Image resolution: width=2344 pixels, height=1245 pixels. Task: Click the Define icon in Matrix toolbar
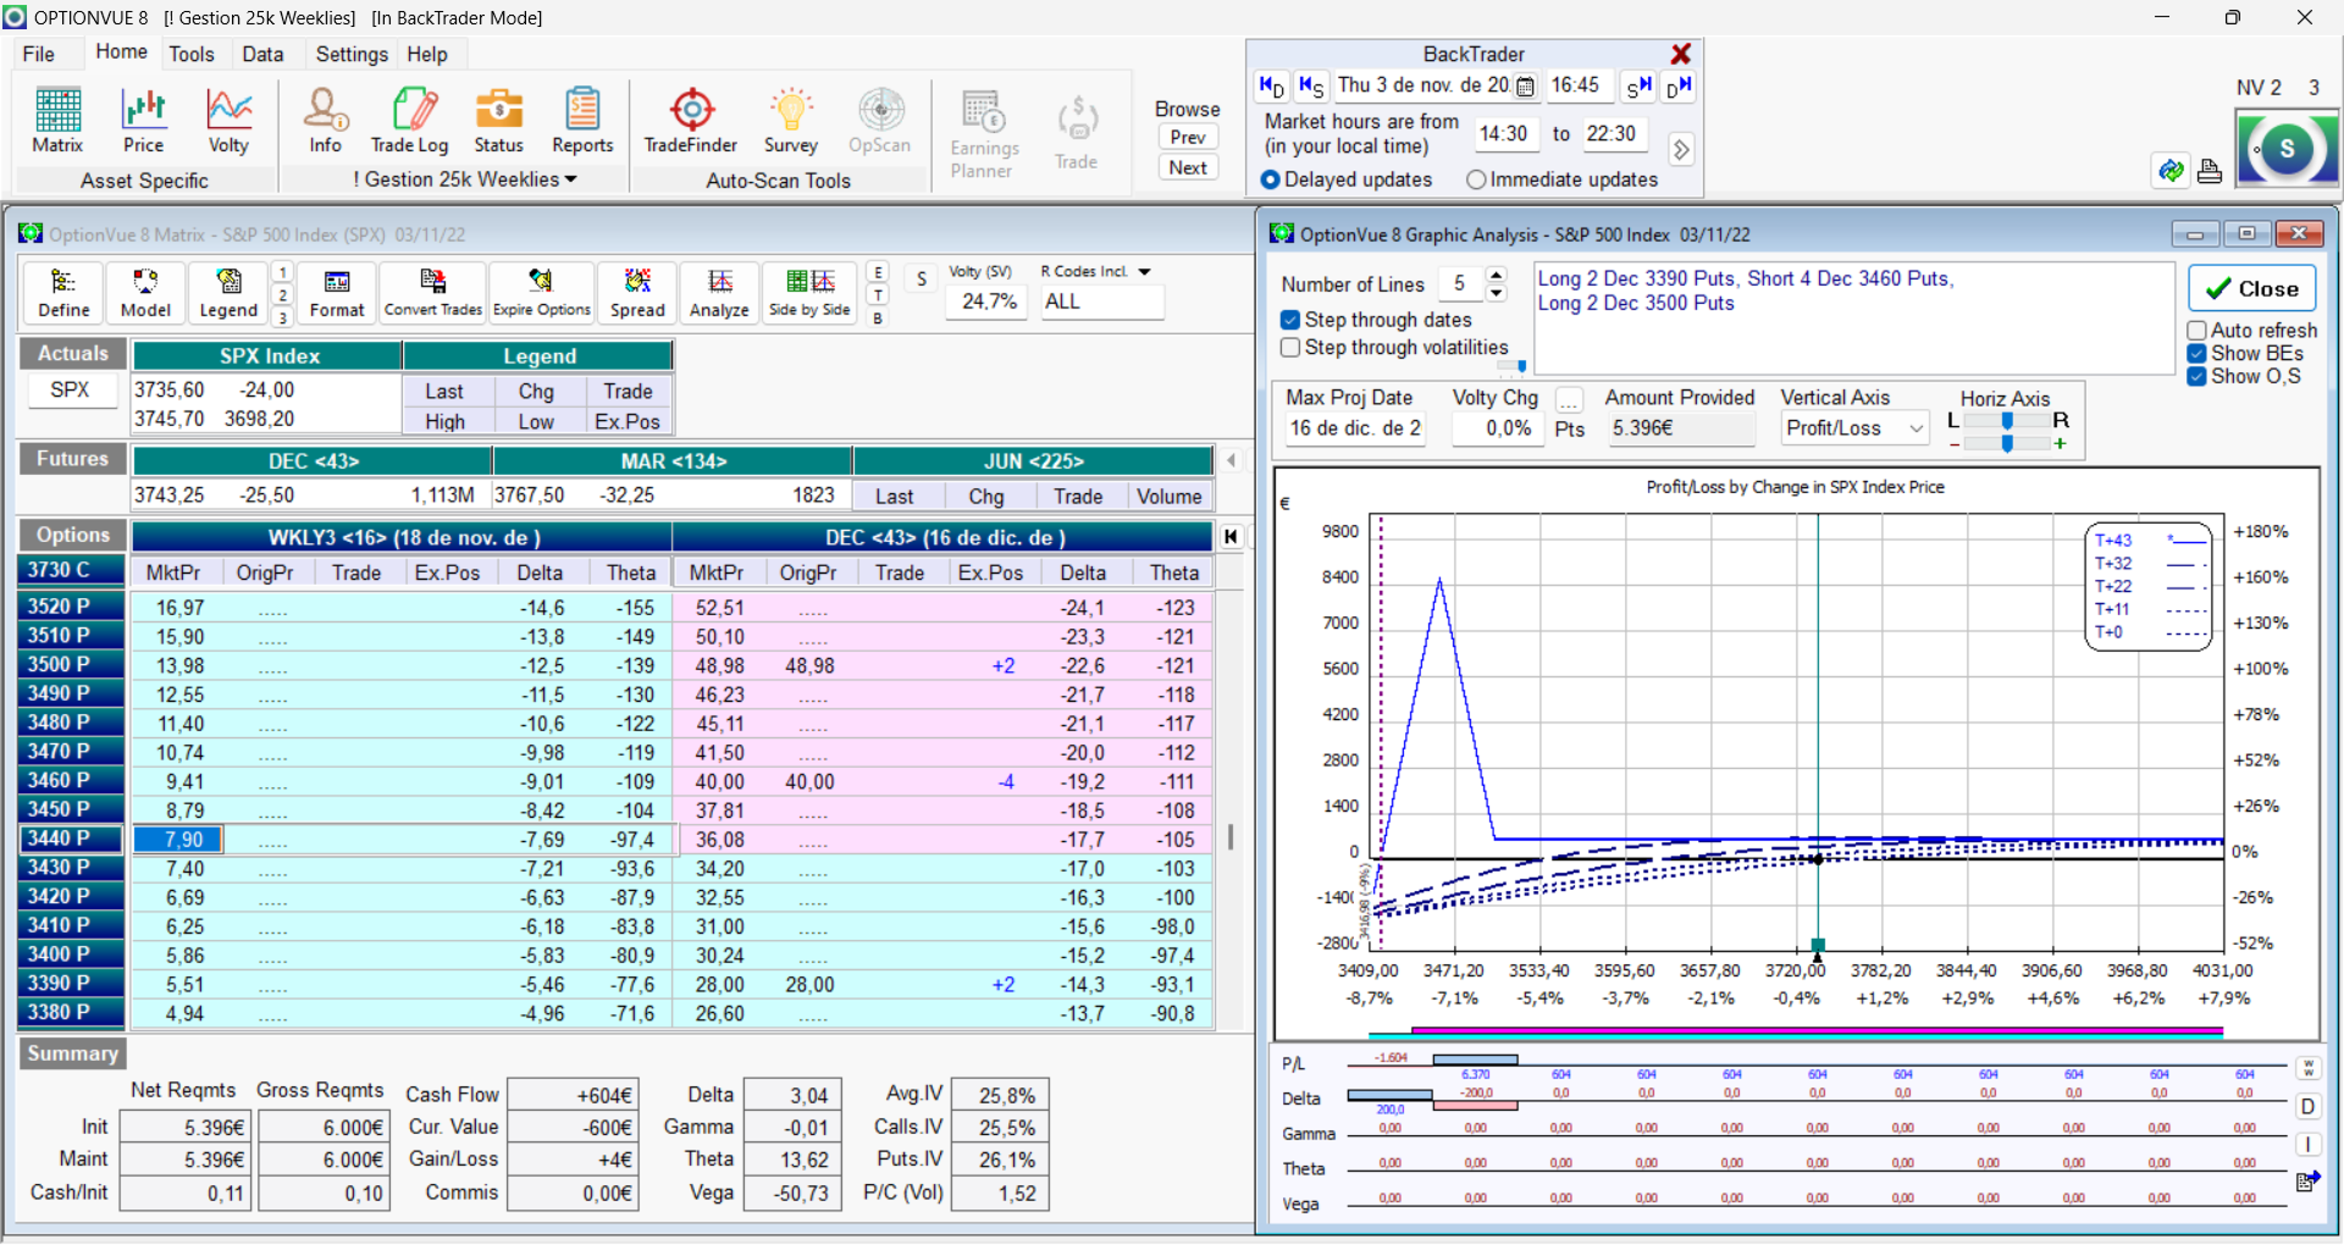(x=64, y=293)
